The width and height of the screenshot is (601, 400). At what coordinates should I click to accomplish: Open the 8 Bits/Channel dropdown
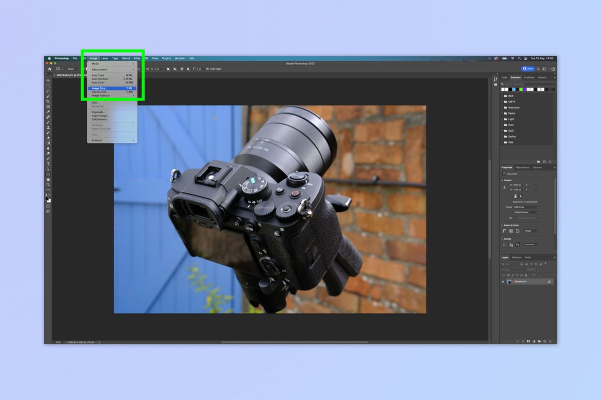click(526, 212)
